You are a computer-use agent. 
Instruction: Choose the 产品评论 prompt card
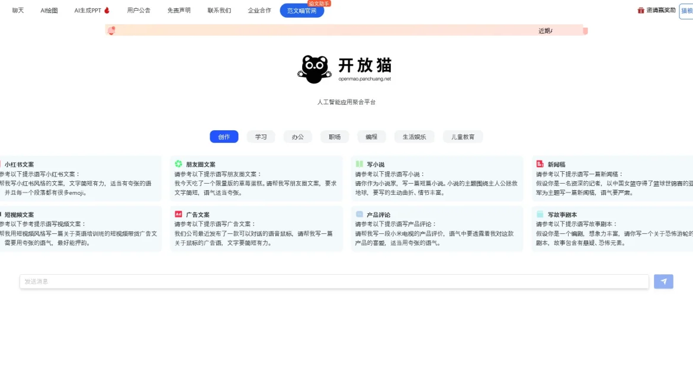[x=437, y=229]
